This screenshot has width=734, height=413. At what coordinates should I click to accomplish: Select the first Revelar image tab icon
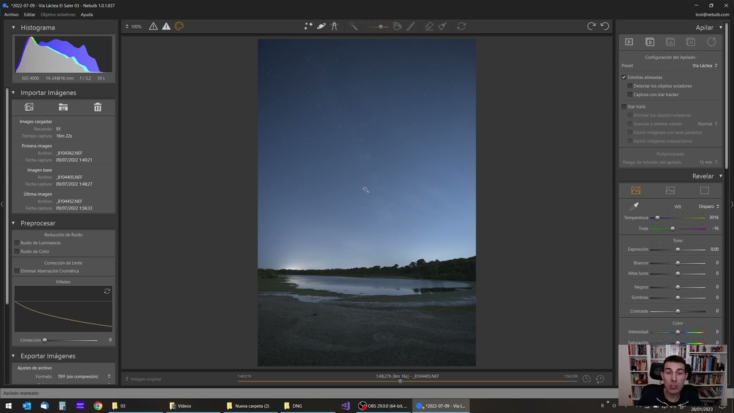click(x=635, y=190)
